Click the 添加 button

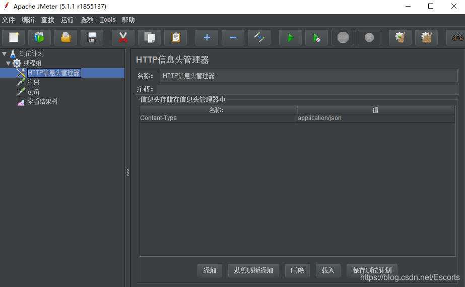[x=210, y=270]
